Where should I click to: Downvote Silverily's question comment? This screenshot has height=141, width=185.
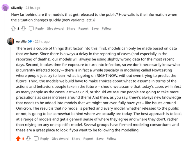[x=24, y=28]
